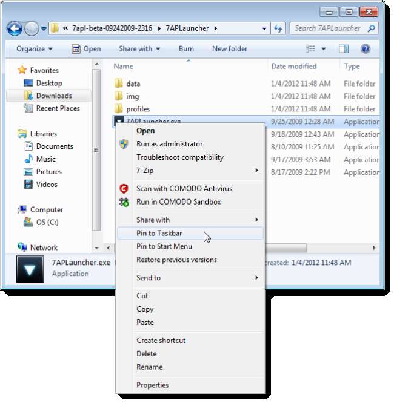Image resolution: width=394 pixels, height=403 pixels.
Task: Open the Music library
Action: [x=46, y=159]
